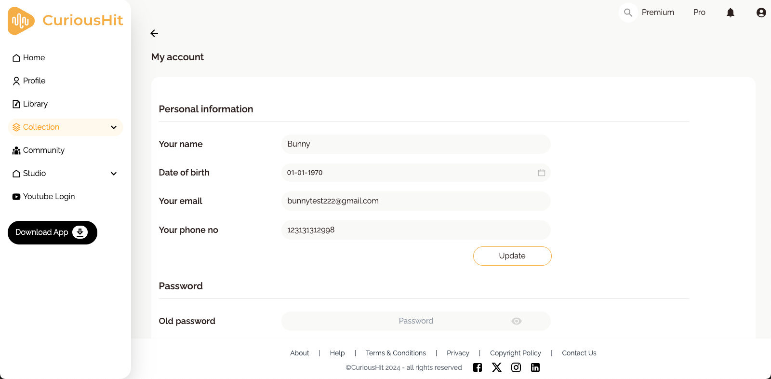Open notifications bell icon

(730, 13)
